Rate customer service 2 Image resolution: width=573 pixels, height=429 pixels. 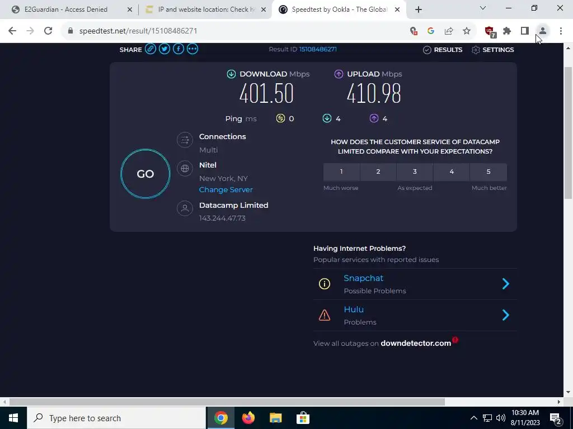pyautogui.click(x=378, y=172)
